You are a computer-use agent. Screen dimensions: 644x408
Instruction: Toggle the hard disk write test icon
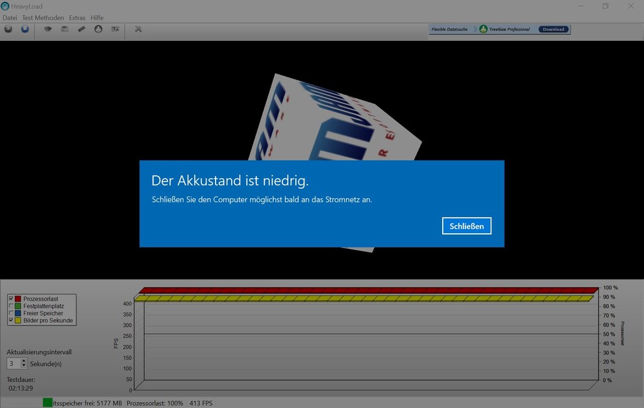click(x=65, y=29)
